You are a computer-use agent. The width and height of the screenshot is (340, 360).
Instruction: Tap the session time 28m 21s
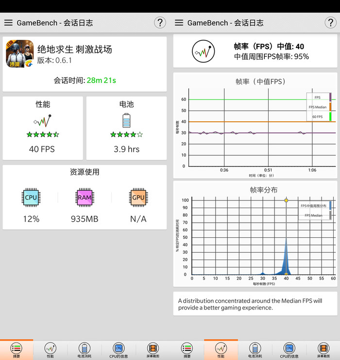click(x=101, y=80)
